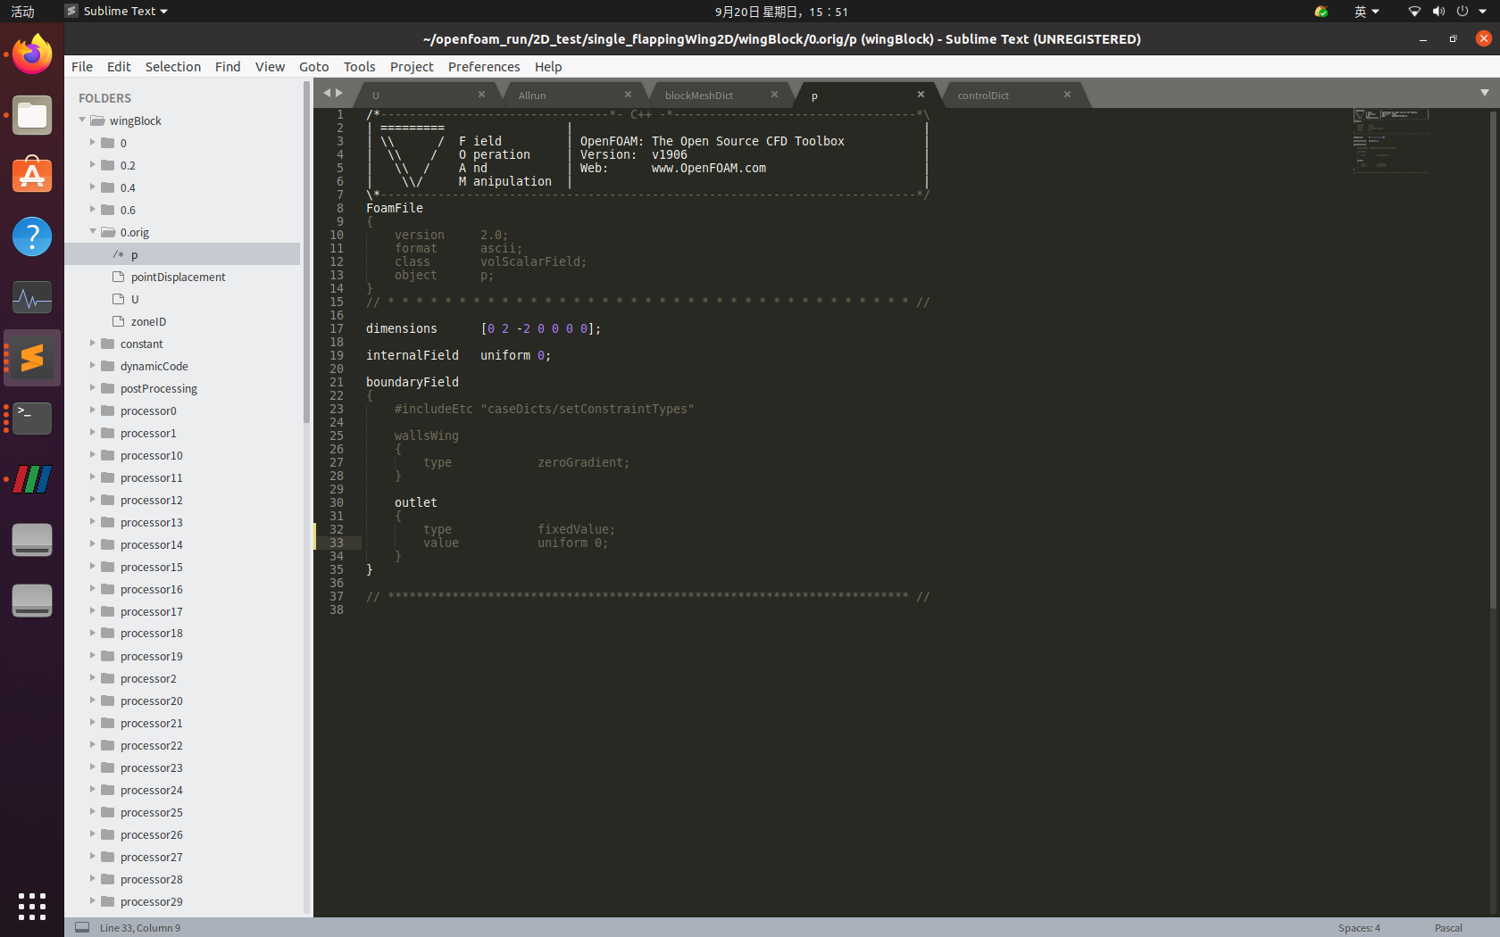Screen dimensions: 1500x937
Task: Close the U tab
Action: coord(481,95)
